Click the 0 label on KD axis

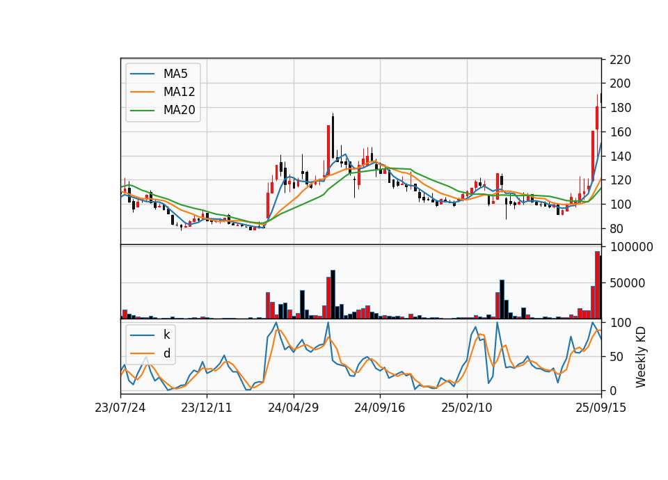point(613,390)
